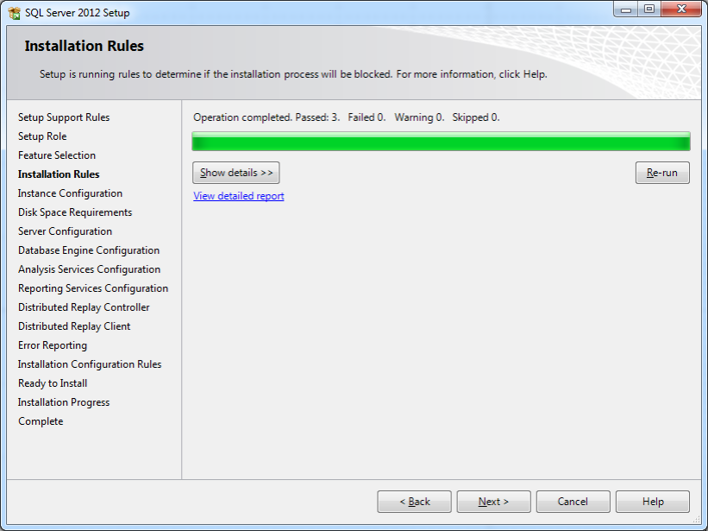The height and width of the screenshot is (531, 708).
Task: Click the SQL Server setup title bar icon
Action: pyautogui.click(x=14, y=13)
